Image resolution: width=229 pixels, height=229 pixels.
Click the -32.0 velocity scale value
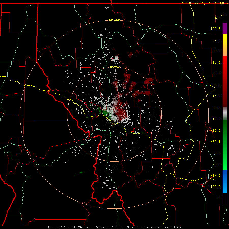pyautogui.click(x=216, y=131)
